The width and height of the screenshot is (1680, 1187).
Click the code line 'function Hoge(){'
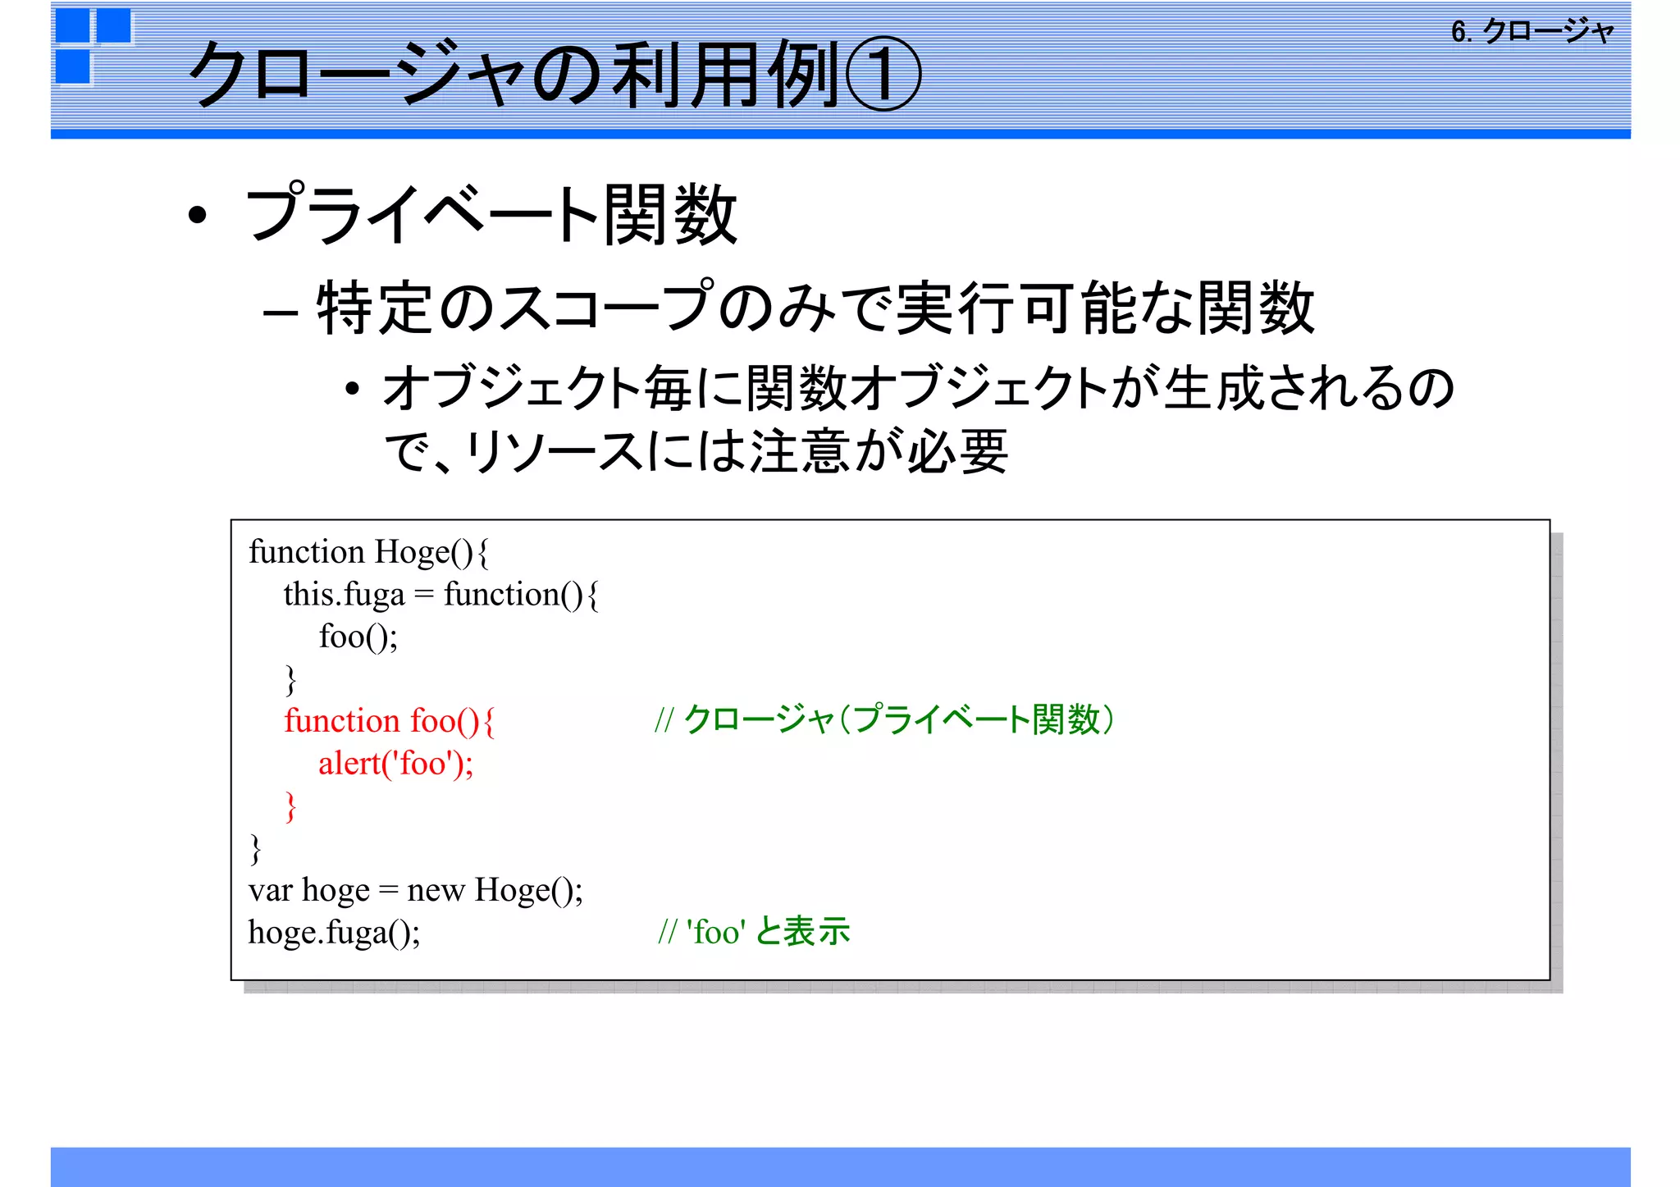[x=369, y=552]
